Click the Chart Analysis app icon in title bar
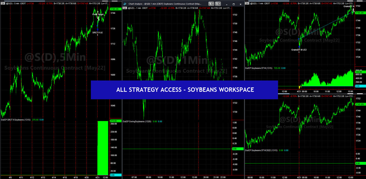The height and width of the screenshot is (179, 366). (125, 3)
